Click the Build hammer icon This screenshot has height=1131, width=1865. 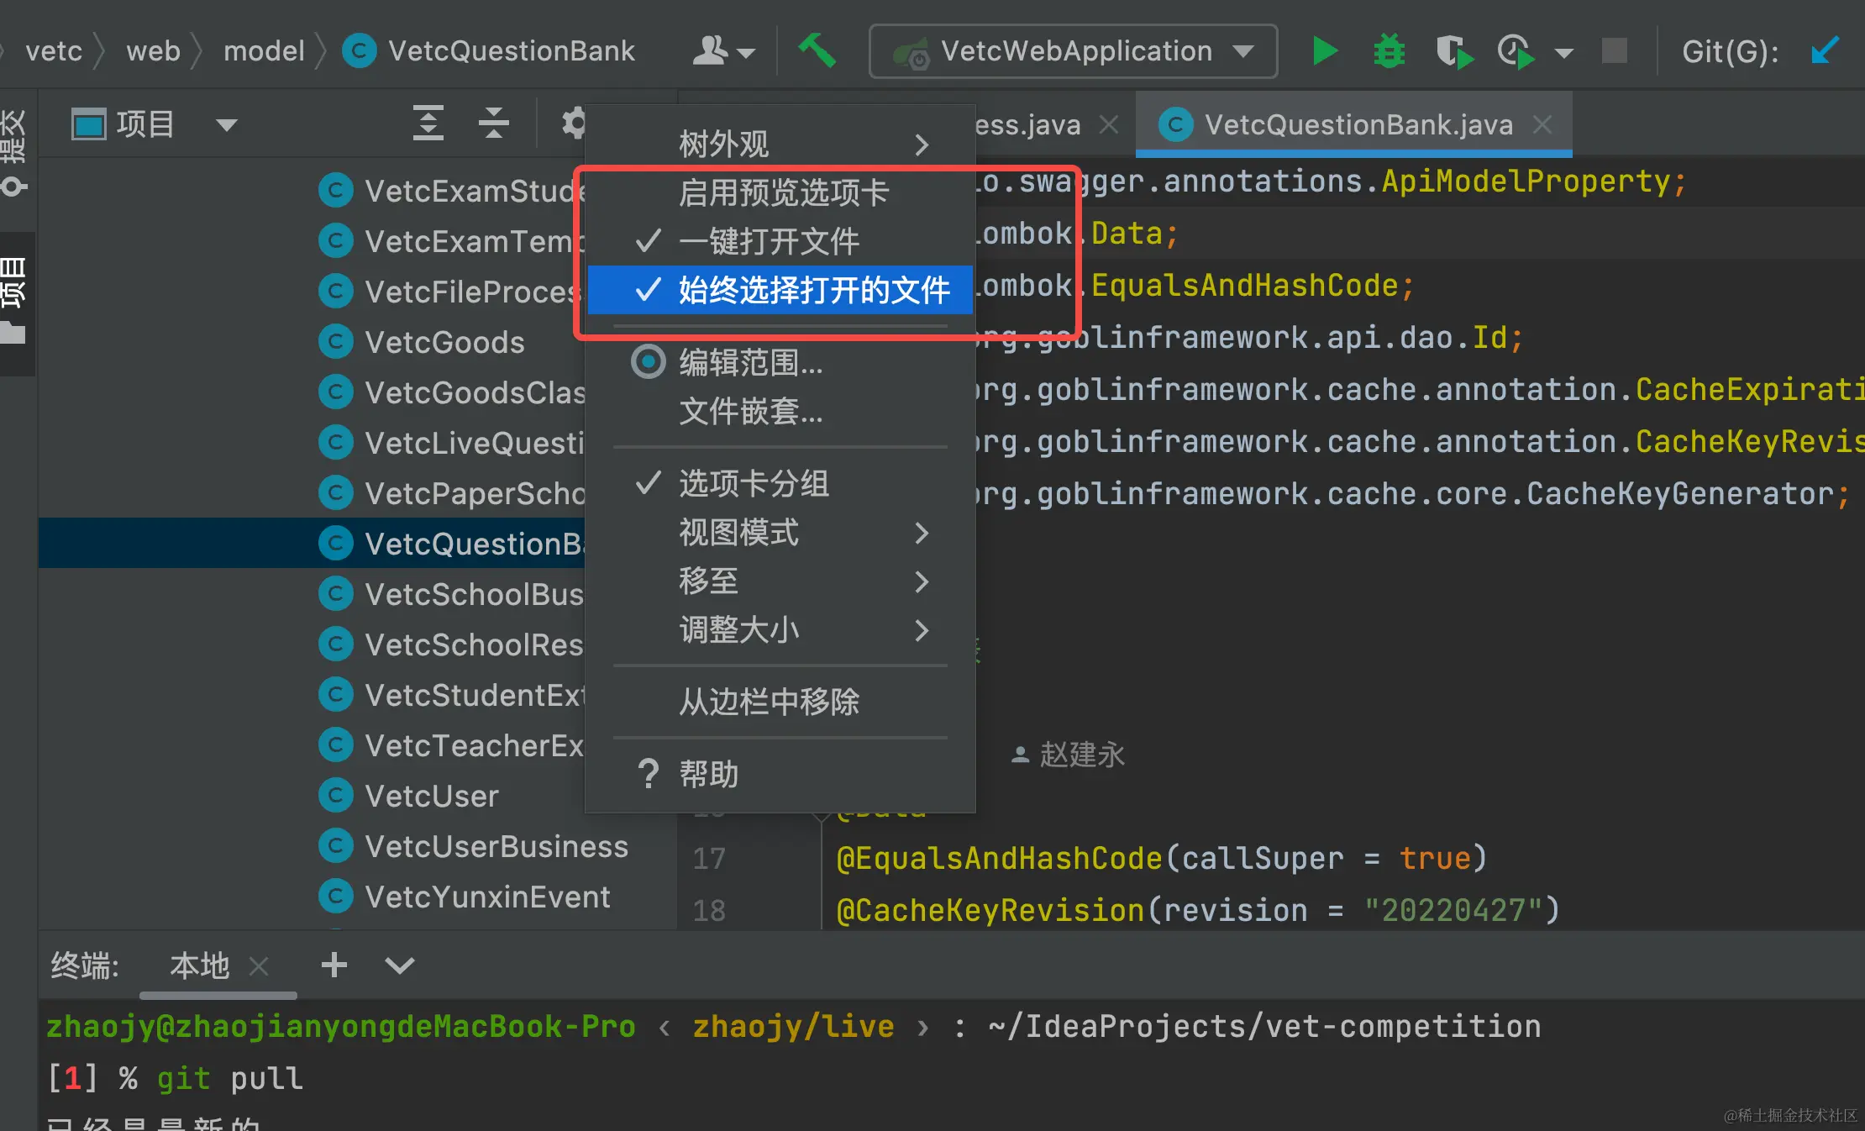(x=816, y=50)
